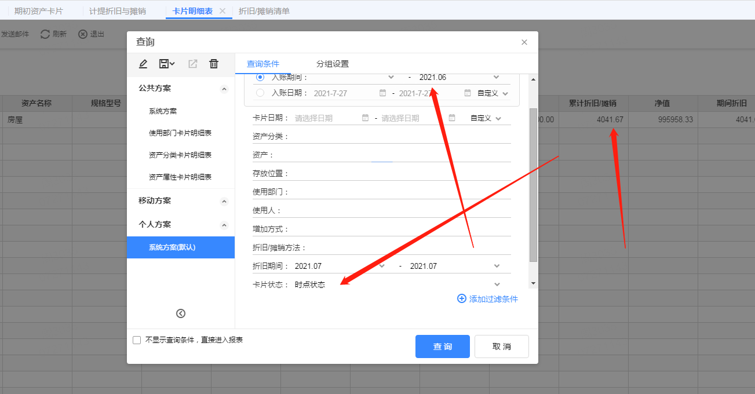Image resolution: width=755 pixels, height=394 pixels.
Task: Collapse the 移动方案 section
Action: (x=225, y=202)
